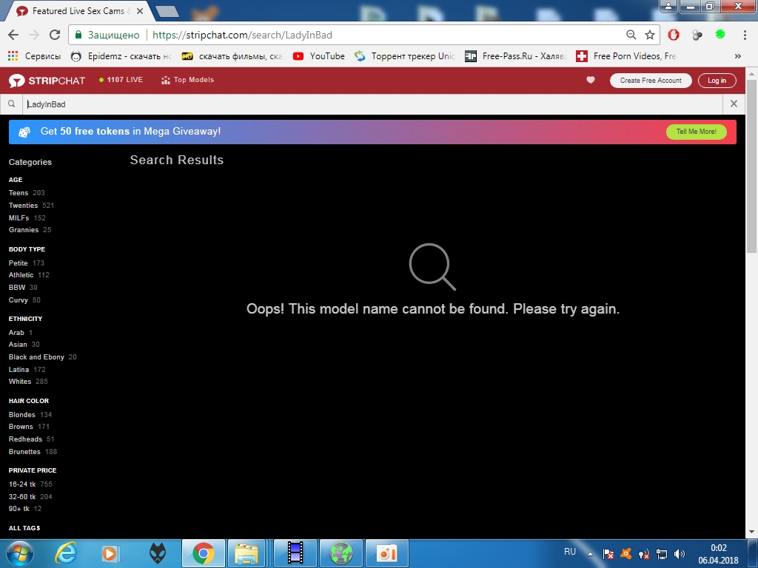758x568 pixels.
Task: Open the green globe taskbar application
Action: click(x=341, y=553)
